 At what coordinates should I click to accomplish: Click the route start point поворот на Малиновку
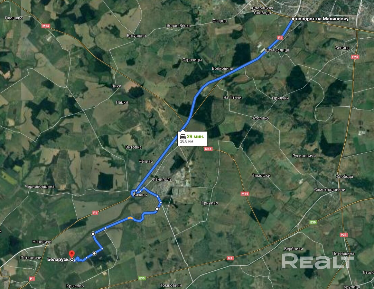(x=293, y=19)
